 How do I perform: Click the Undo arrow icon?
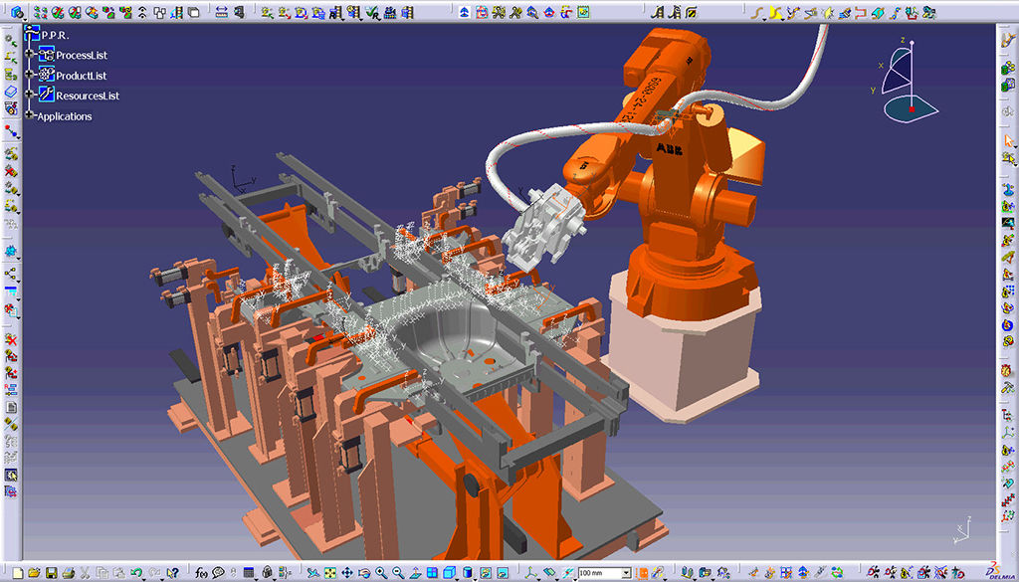click(135, 573)
